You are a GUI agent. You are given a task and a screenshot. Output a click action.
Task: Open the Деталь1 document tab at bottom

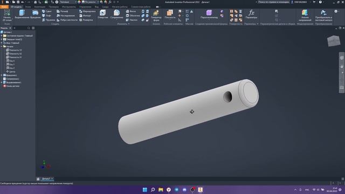click(x=46, y=179)
